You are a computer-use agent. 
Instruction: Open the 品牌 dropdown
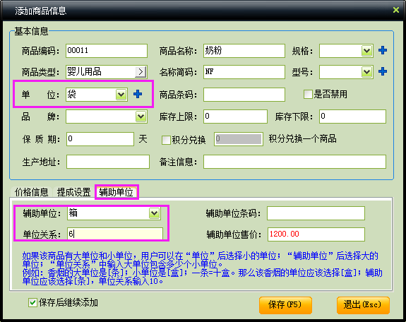click(x=141, y=117)
